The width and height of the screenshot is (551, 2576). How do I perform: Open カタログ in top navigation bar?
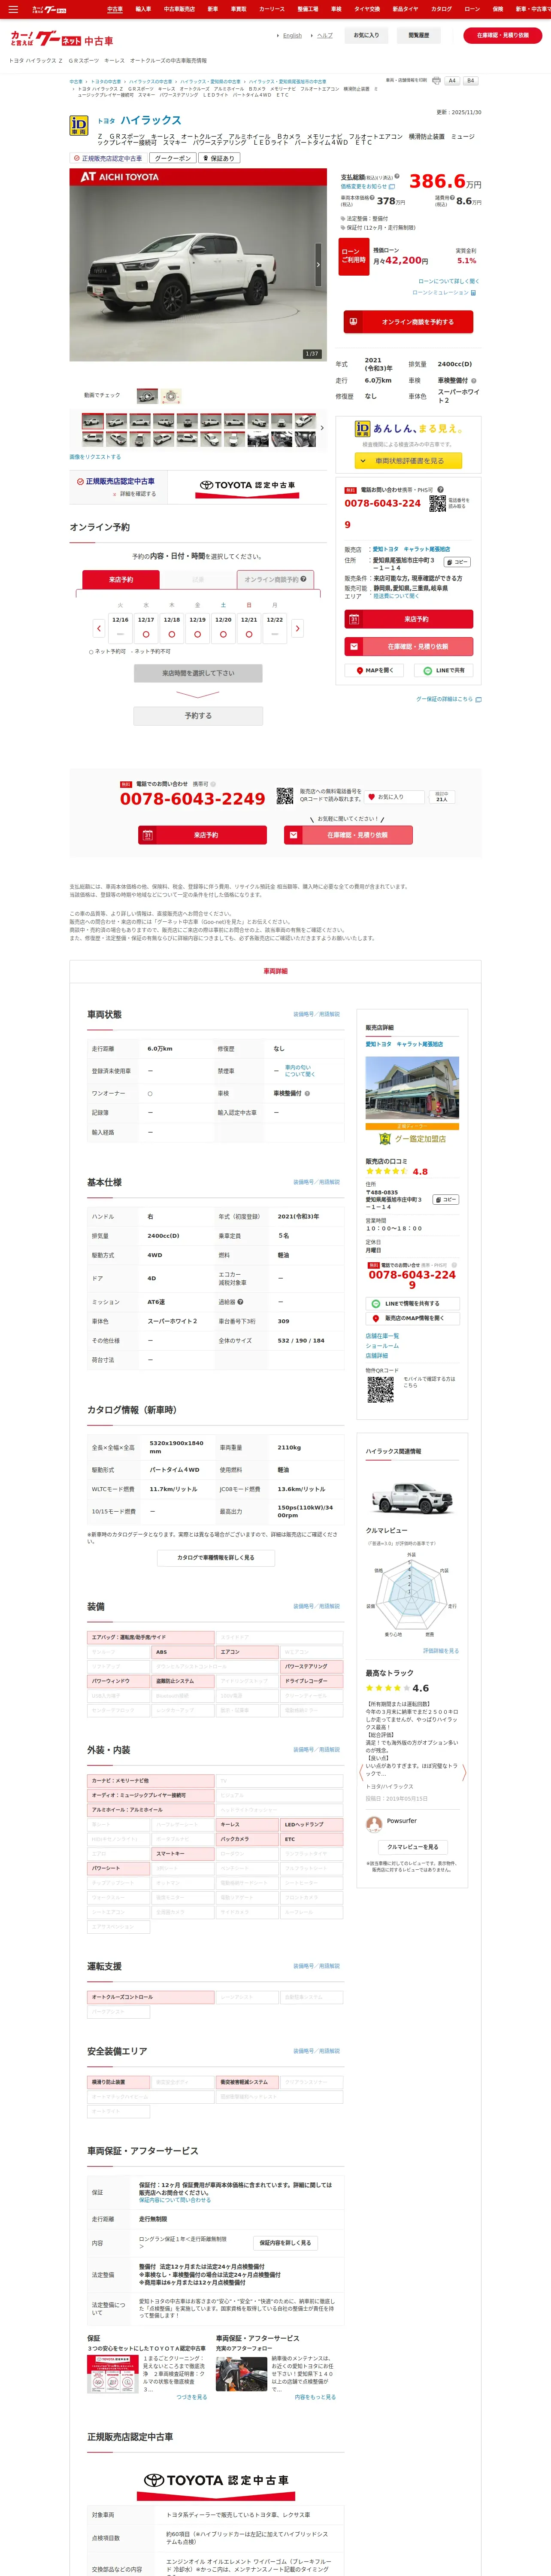pos(441,9)
